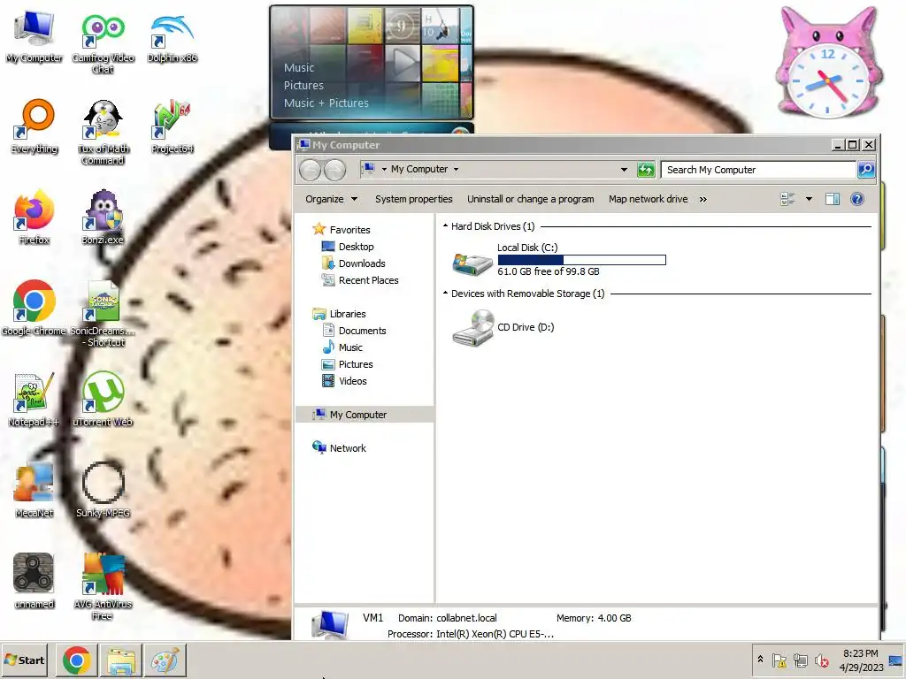The image size is (906, 679).
Task: Show hidden tray icons arrow
Action: pyautogui.click(x=760, y=660)
